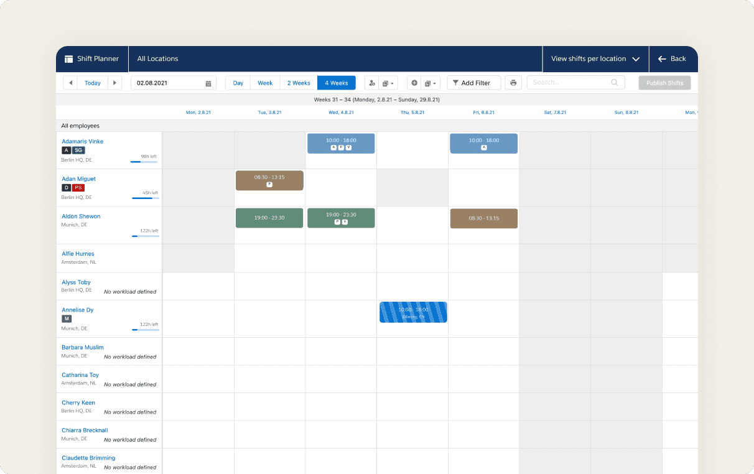Viewport: 754px width, 474px height.
Task: Click the V badge on Adamaris Vinke's Wednesday shift
Action: coord(348,147)
